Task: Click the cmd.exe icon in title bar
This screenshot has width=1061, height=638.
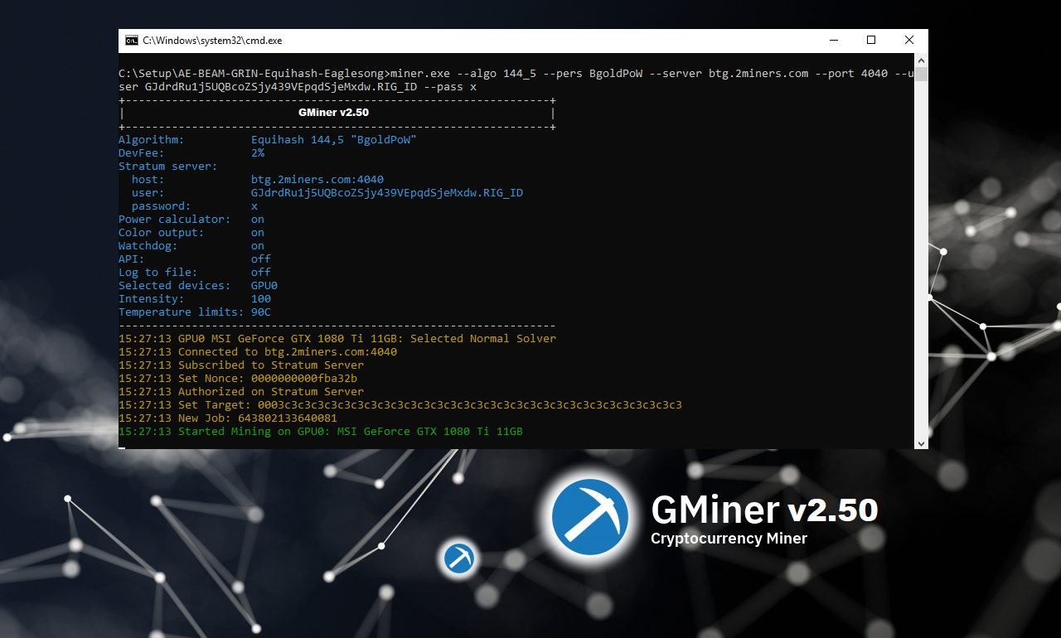Action: [x=132, y=40]
